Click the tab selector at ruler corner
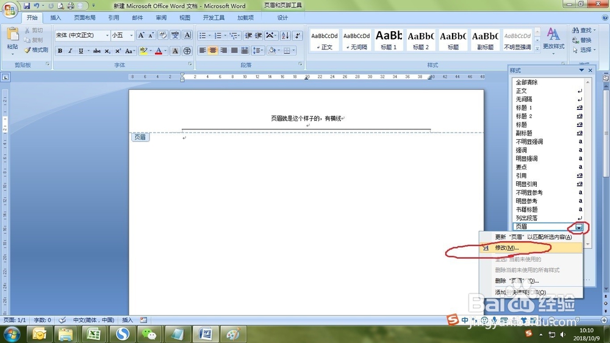Screen dimensions: 610x343 click(x=5, y=77)
